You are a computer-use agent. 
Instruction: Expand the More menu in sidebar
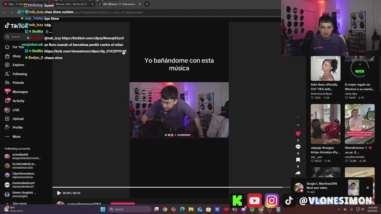(13, 136)
